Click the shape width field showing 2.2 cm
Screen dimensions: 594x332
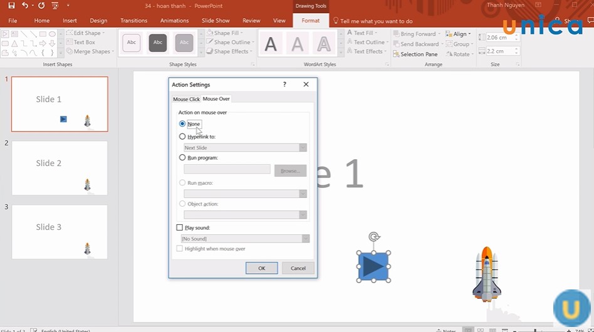[x=499, y=51]
